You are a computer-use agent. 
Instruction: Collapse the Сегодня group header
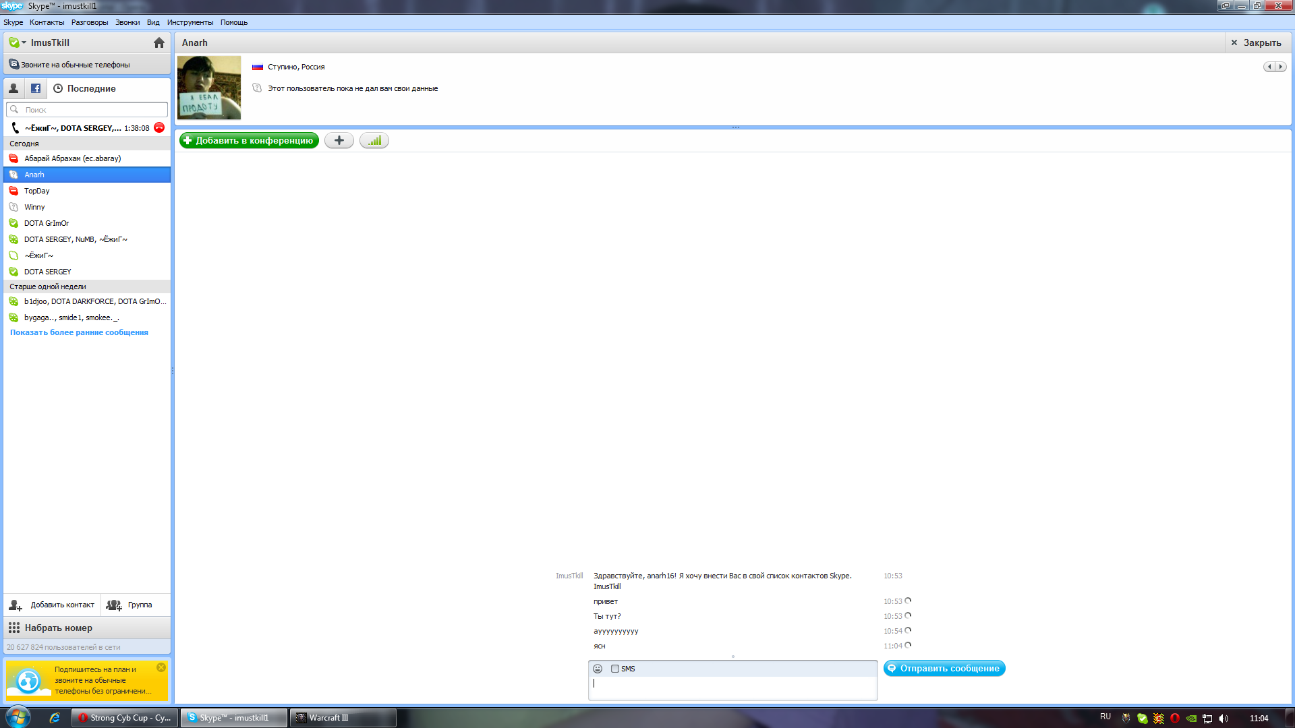click(x=87, y=144)
